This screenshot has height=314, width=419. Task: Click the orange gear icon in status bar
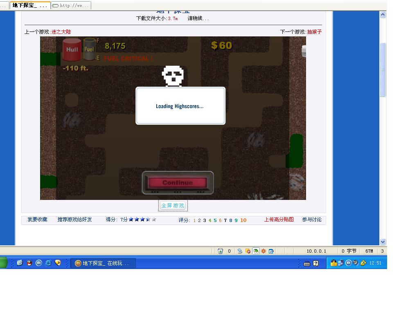(x=264, y=251)
